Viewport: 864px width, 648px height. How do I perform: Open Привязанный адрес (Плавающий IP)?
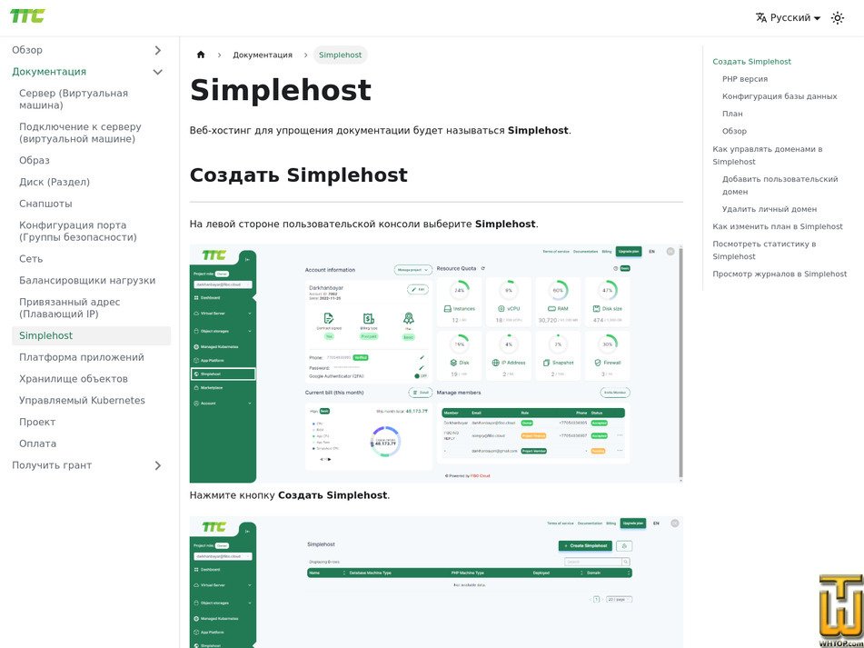(69, 308)
